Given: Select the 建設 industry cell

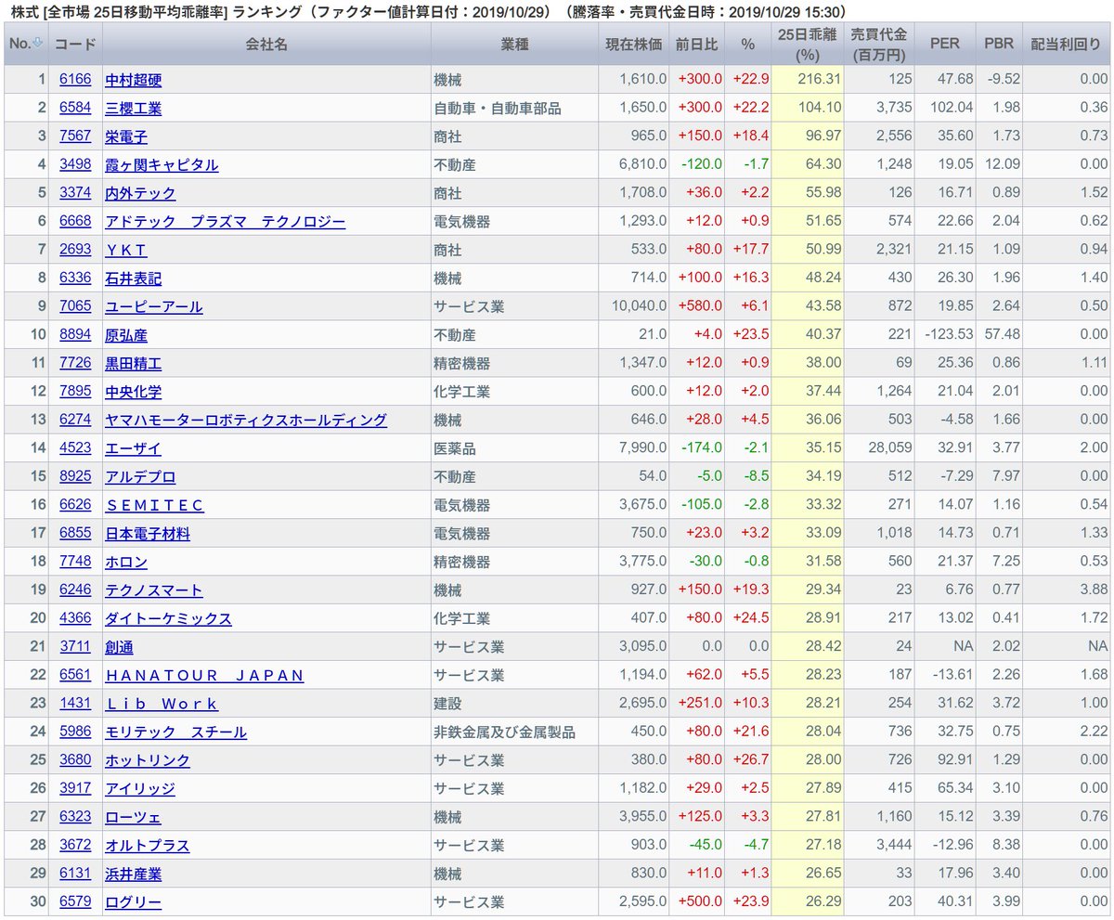Looking at the screenshot, I should coord(513,704).
